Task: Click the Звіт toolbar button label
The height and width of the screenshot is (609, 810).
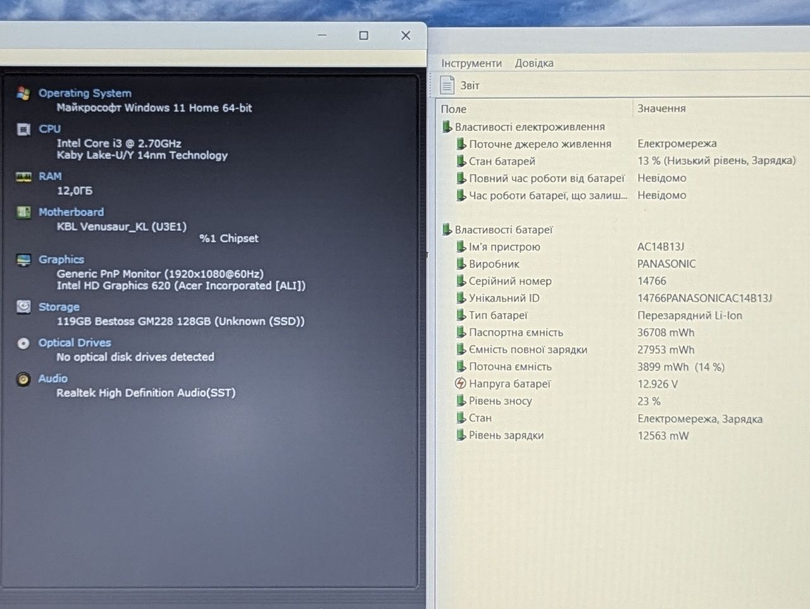Action: coord(470,85)
